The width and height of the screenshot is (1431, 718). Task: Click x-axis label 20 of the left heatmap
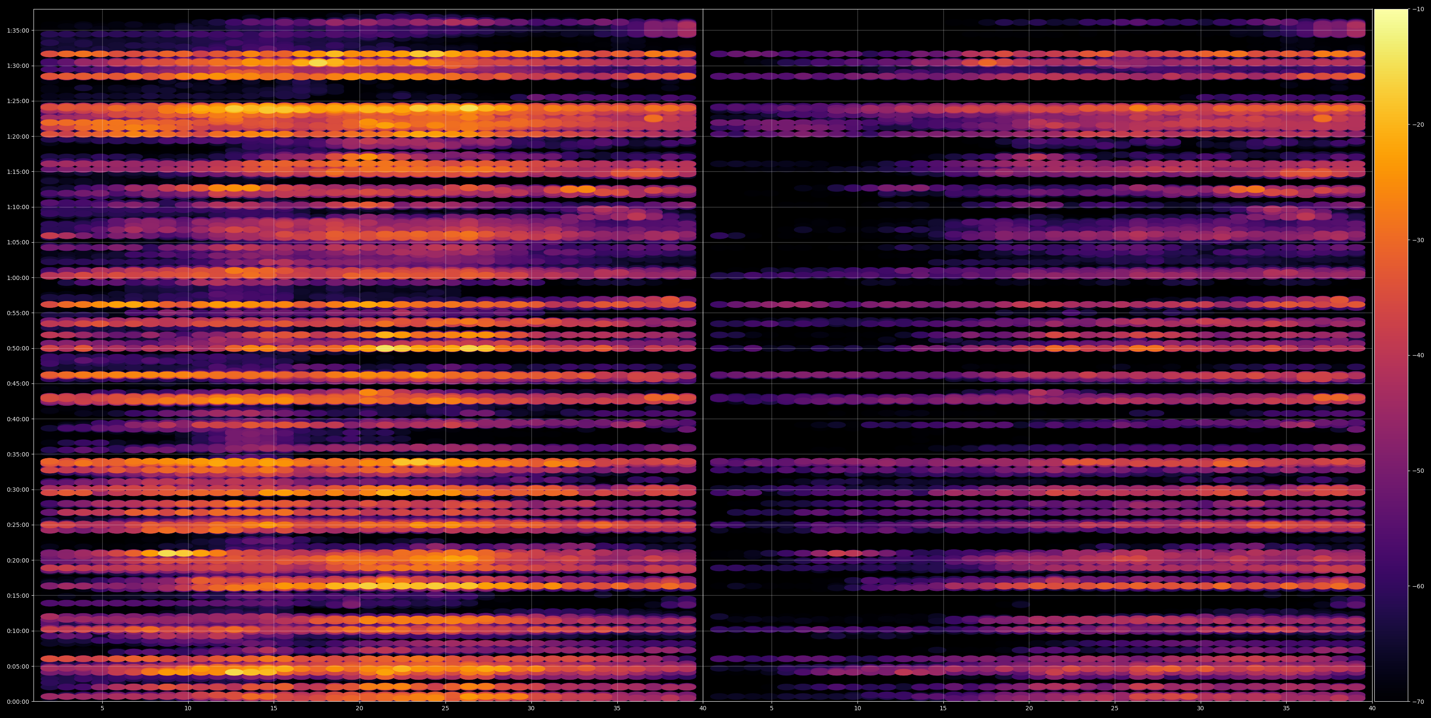[360, 709]
